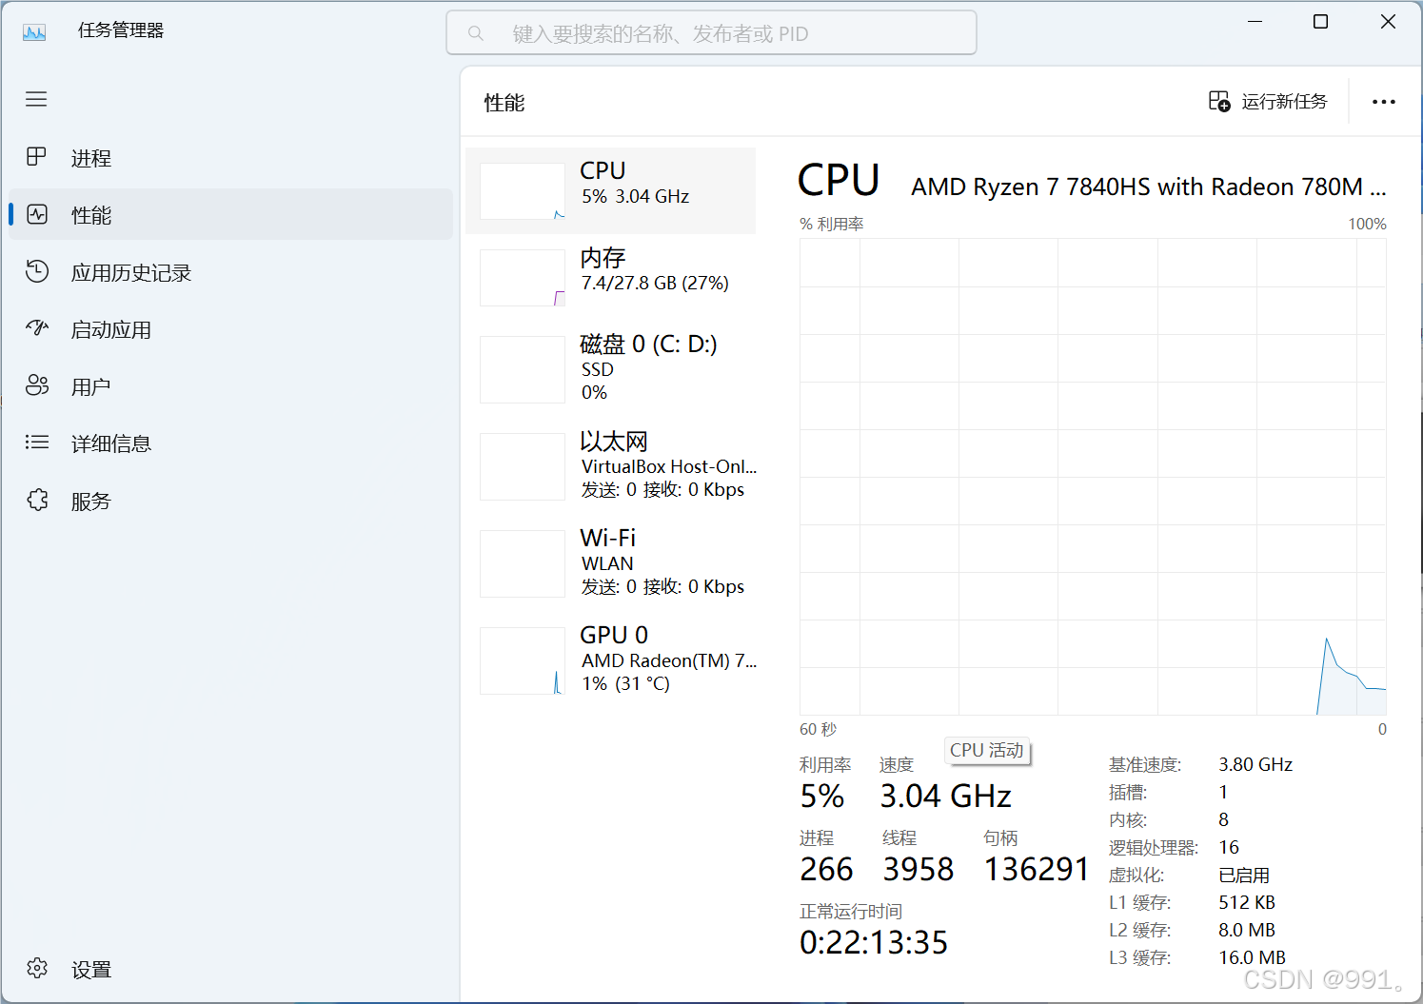Click L2 cache value 8.0 MB
1423x1004 pixels.
pyautogui.click(x=1247, y=930)
